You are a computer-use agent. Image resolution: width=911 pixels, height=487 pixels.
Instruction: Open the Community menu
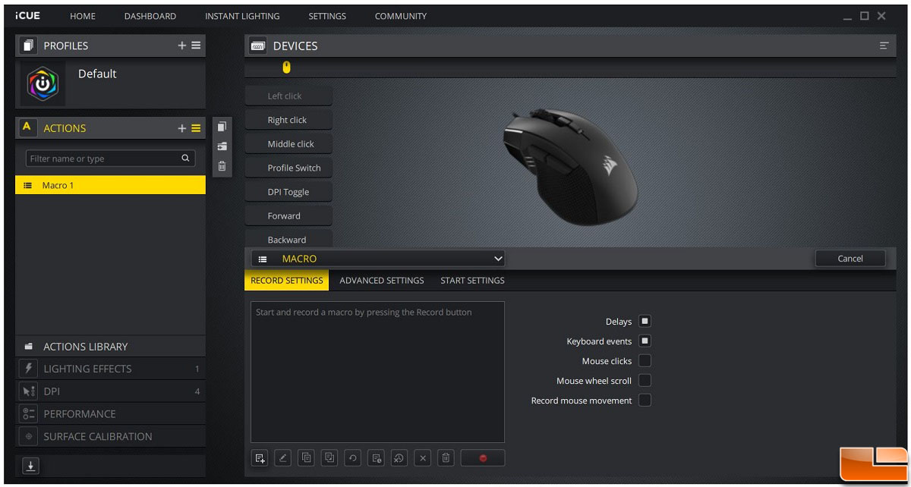tap(401, 16)
